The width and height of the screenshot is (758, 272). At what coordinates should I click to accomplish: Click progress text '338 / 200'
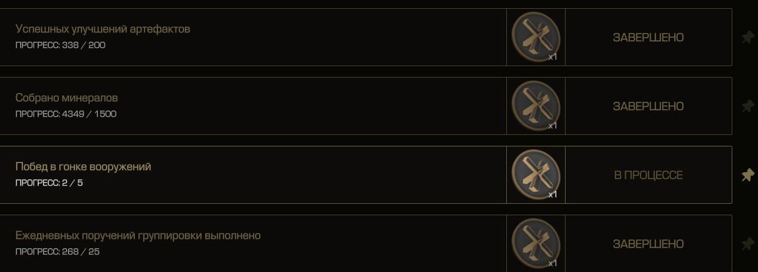pos(84,45)
